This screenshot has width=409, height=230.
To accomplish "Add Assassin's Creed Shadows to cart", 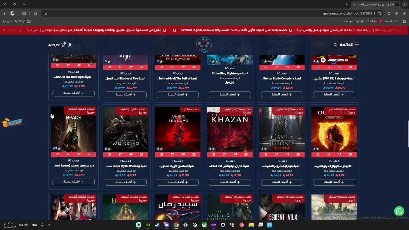I will (178, 182).
